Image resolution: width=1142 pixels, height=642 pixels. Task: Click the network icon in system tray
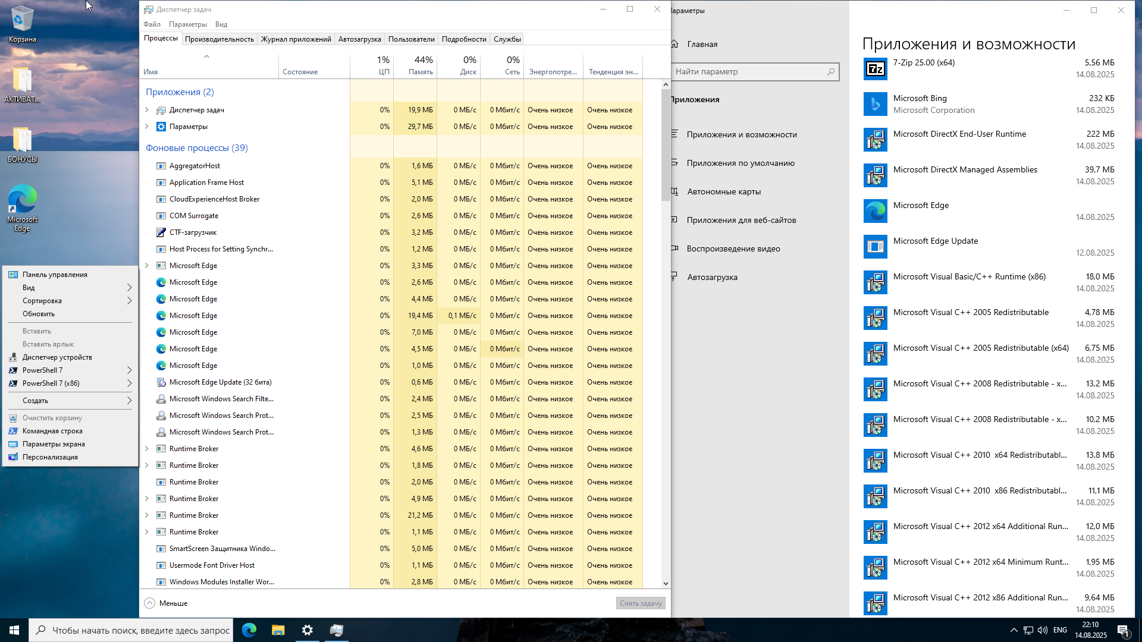pyautogui.click(x=1028, y=630)
